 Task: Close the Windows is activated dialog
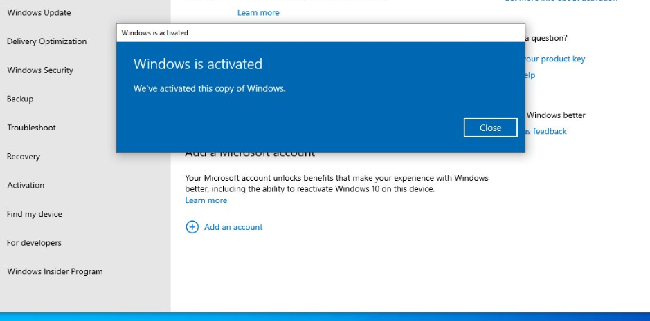point(490,128)
